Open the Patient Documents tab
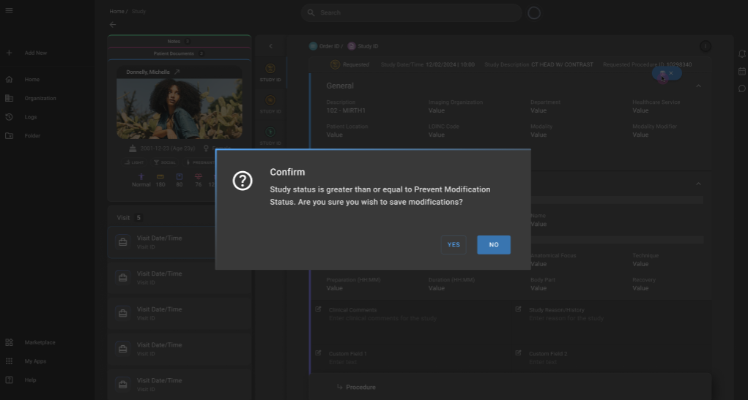This screenshot has height=400, width=748. [179, 53]
